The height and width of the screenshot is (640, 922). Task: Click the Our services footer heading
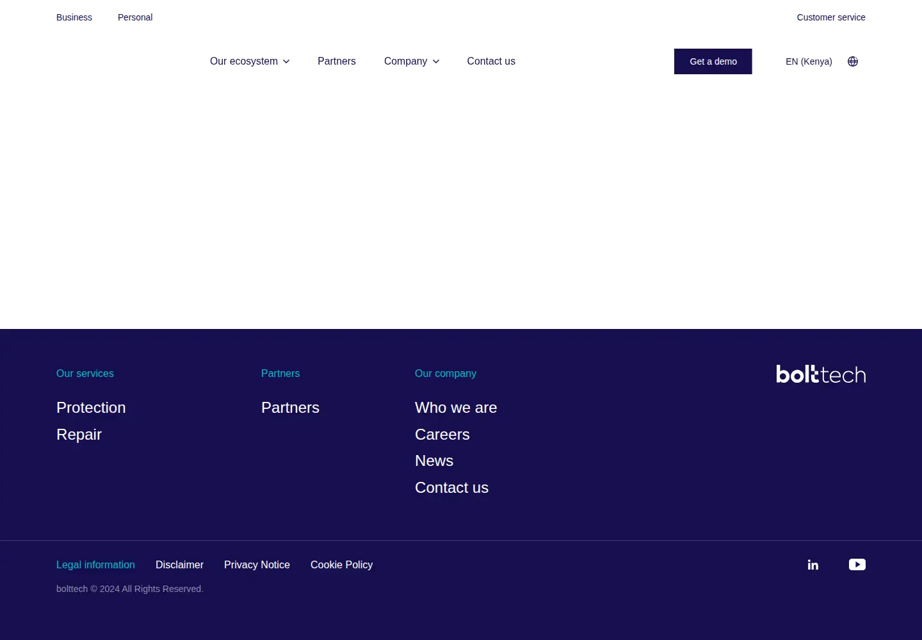pos(85,373)
